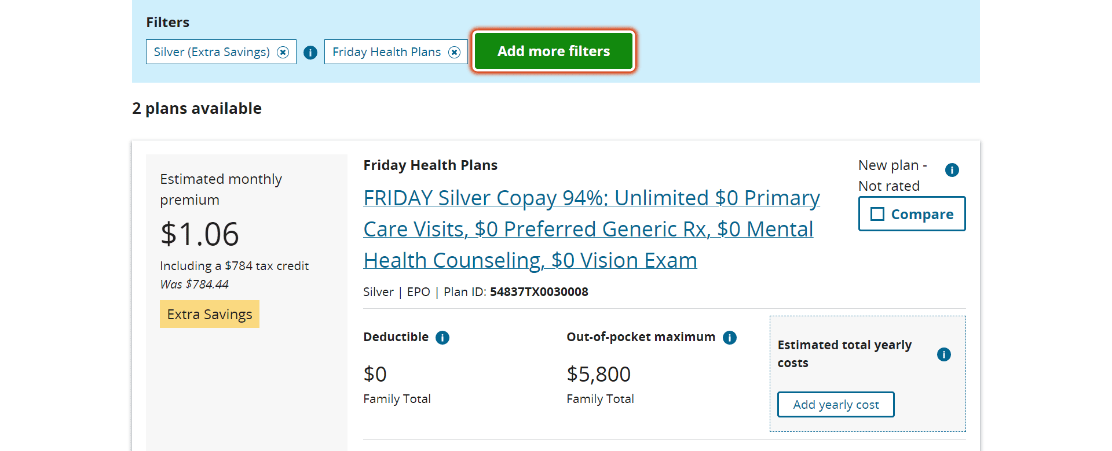1112x451 pixels.
Task: Open FRIDAY Silver Copay 94% plan link
Action: 591,229
